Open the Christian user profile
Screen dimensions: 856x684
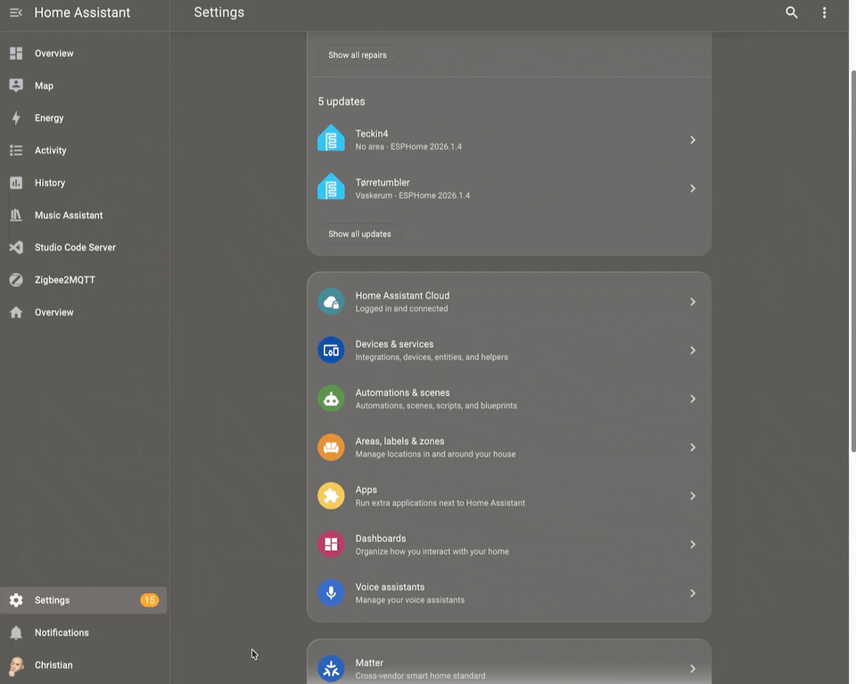[x=53, y=665]
